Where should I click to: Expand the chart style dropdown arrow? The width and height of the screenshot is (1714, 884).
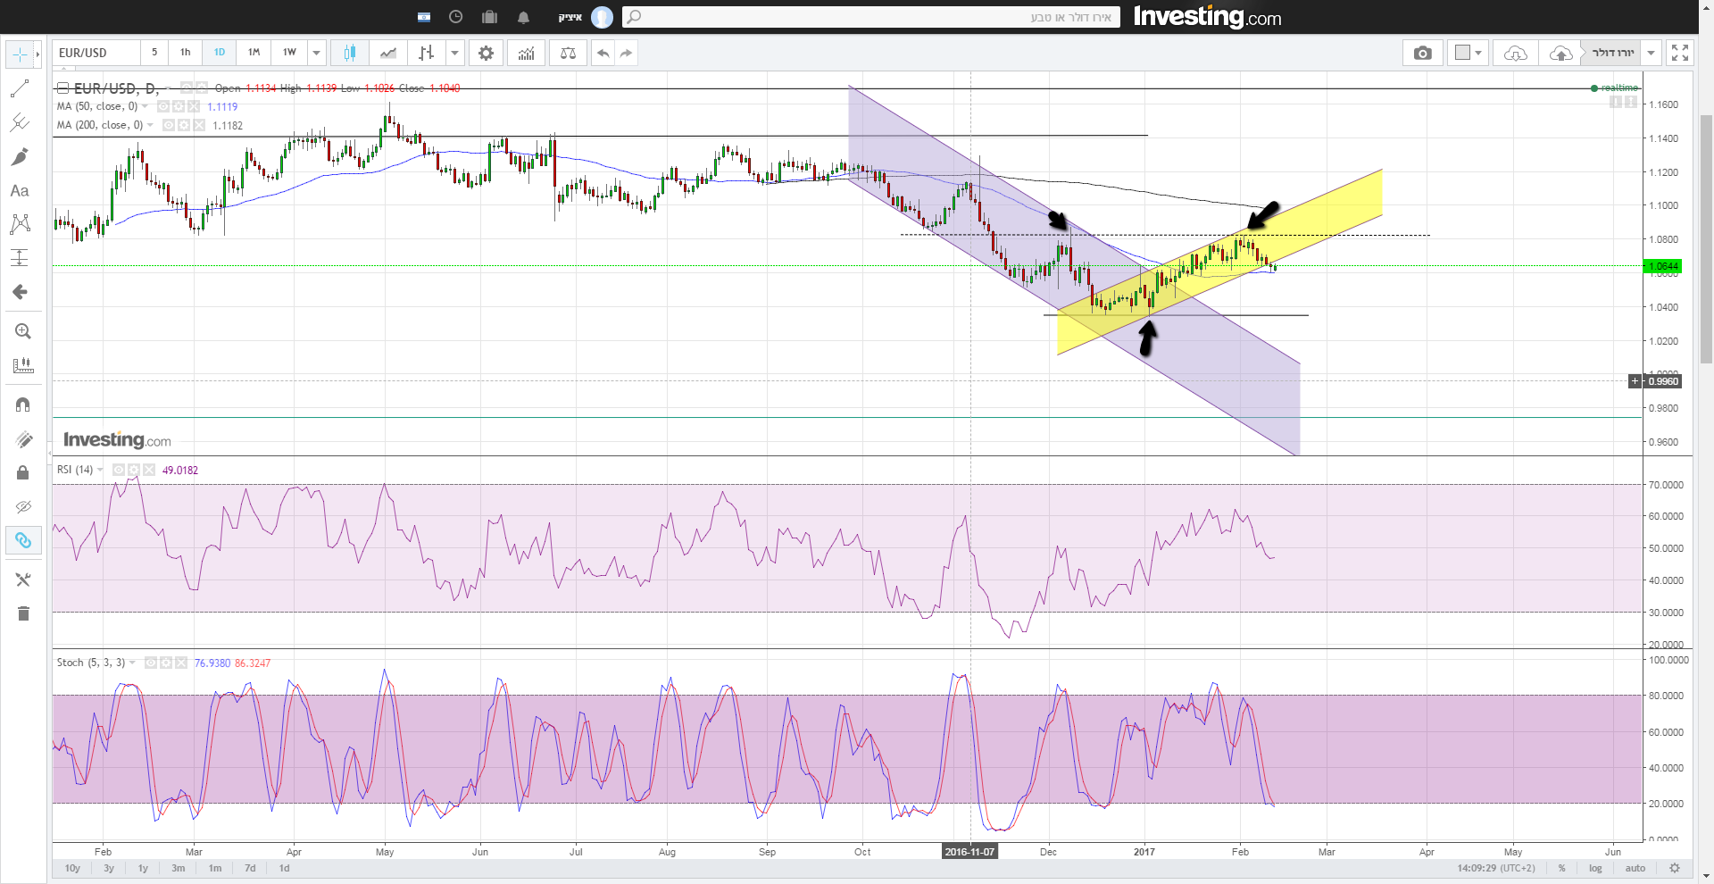[x=454, y=54]
